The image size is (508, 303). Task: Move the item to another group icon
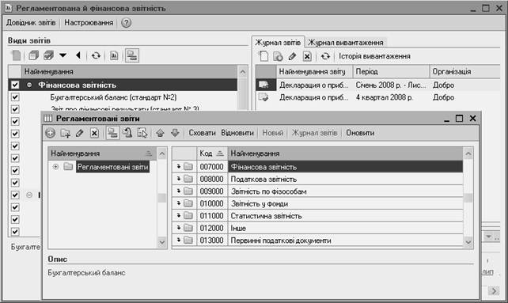point(127,133)
